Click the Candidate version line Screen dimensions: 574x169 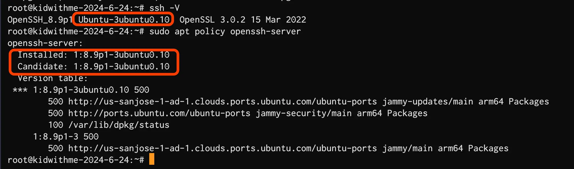point(94,66)
